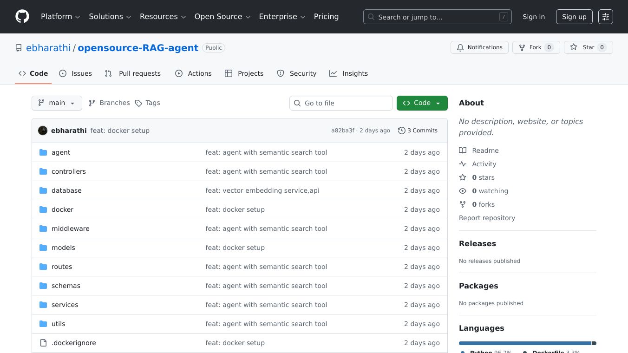Open commit history via the clock icon
The height and width of the screenshot is (353, 628).
point(401,131)
